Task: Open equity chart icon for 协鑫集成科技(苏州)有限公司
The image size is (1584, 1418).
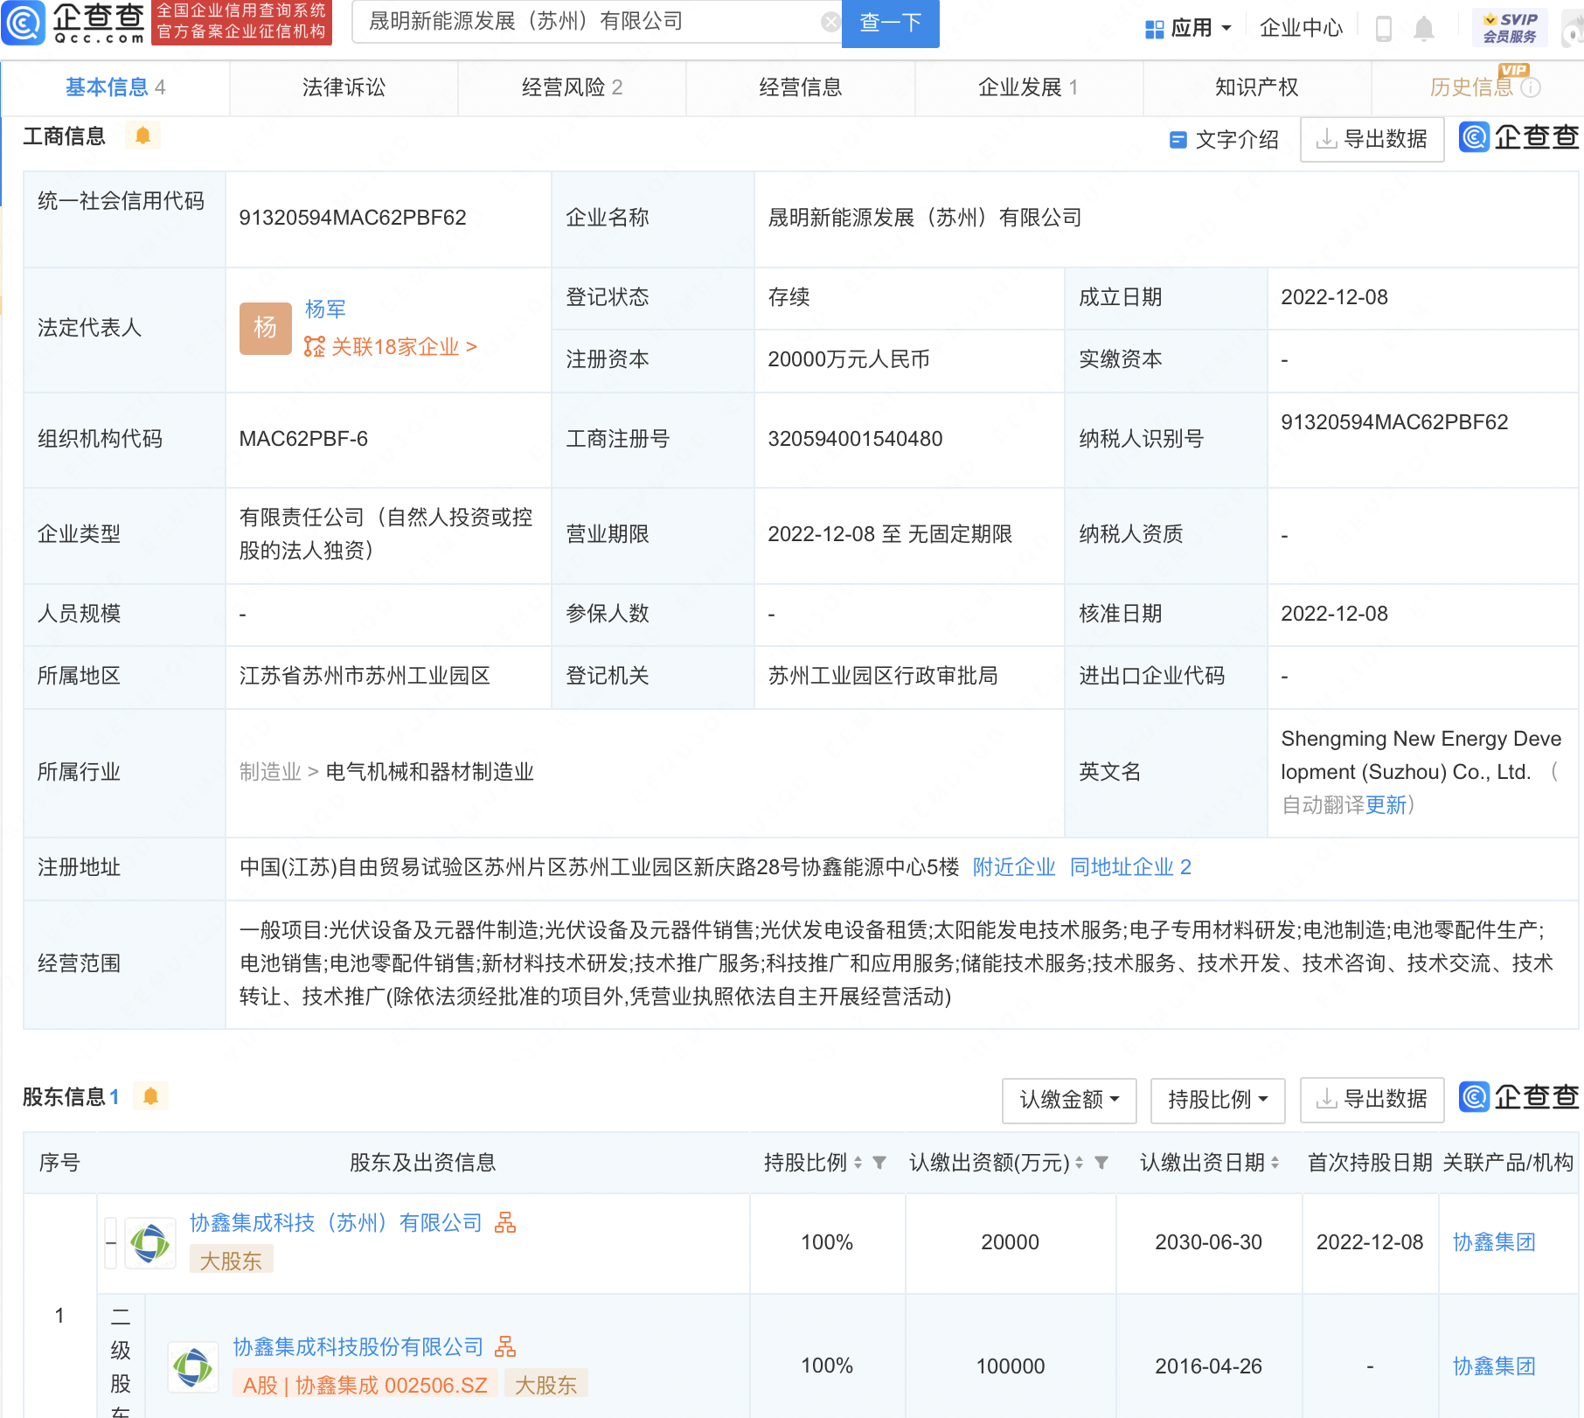Action: 505,1222
